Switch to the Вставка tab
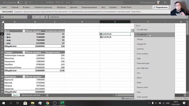This screenshot has height=106, width=189. (x=26, y=7)
